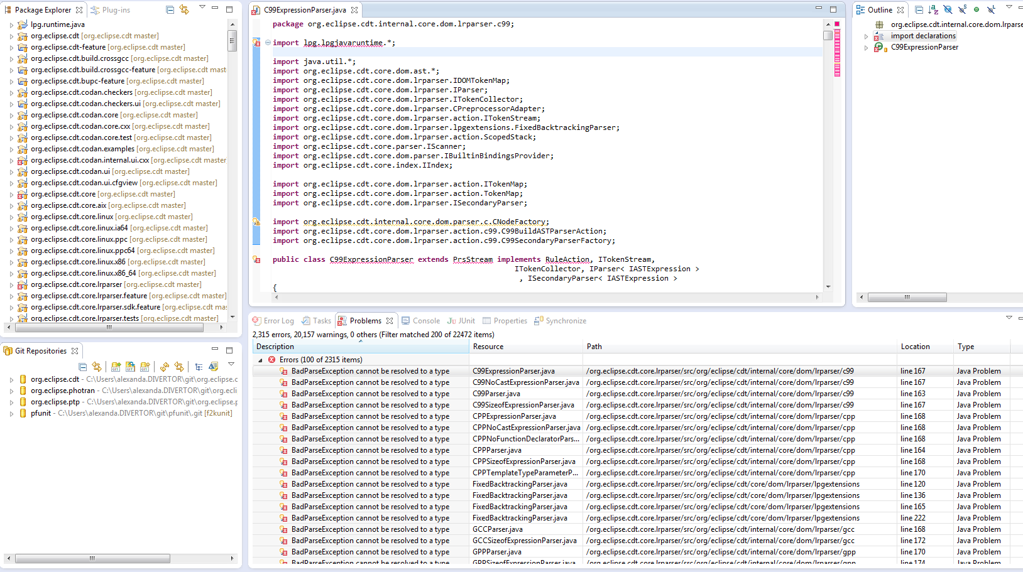Sort Problems by Location column

click(x=925, y=347)
